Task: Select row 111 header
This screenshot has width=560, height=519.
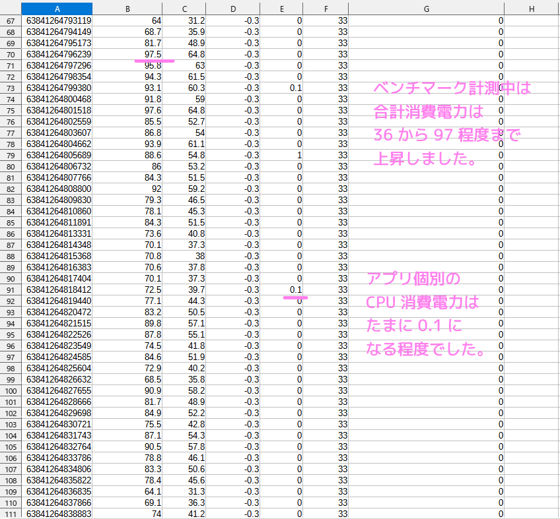Action: pos(11,513)
